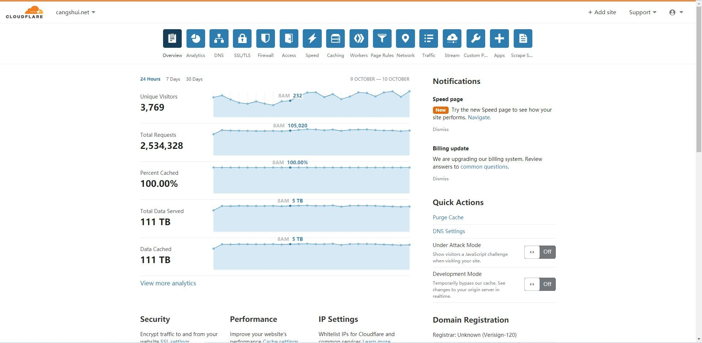702x343 pixels.
Task: Open the SSL/TLS padlock icon
Action: click(x=242, y=38)
